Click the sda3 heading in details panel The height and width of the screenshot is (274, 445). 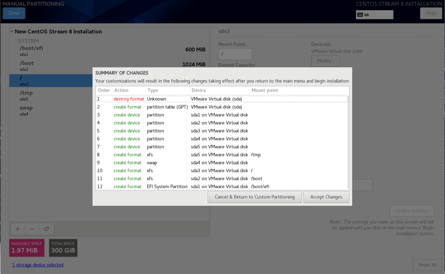click(224, 31)
